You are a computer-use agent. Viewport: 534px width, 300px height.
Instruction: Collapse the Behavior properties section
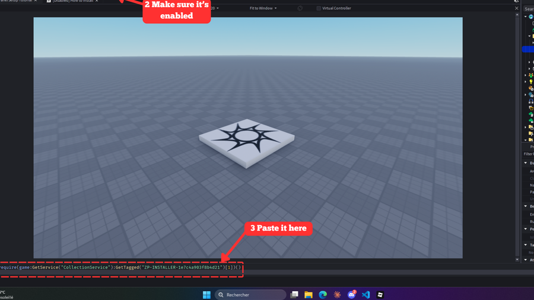(x=526, y=206)
